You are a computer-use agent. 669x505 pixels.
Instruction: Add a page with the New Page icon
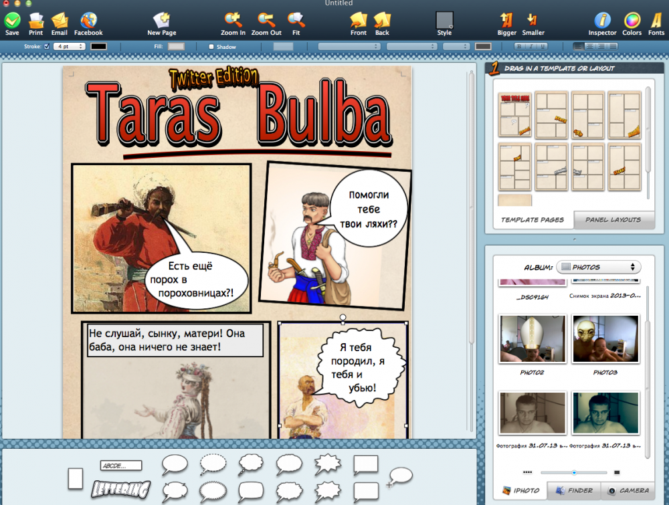162,20
